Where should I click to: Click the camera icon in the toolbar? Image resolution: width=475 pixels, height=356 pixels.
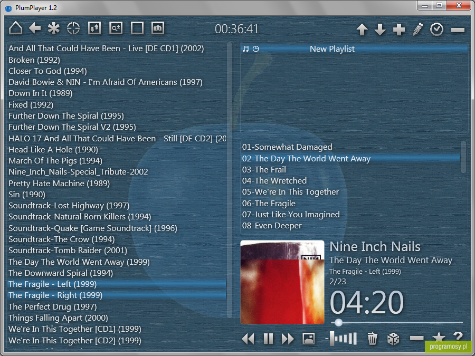tap(158, 28)
